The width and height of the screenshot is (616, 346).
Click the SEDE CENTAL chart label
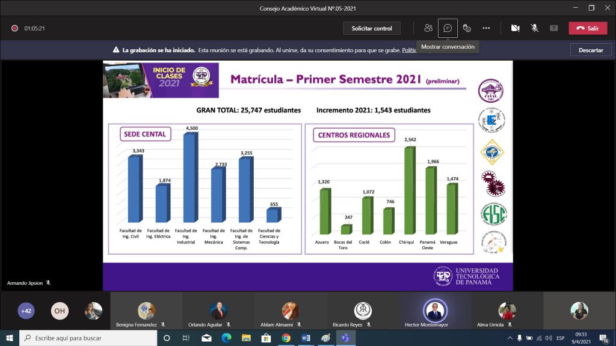coord(145,134)
